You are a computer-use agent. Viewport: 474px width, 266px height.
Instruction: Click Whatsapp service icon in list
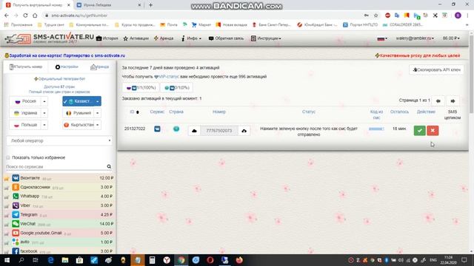click(16, 196)
